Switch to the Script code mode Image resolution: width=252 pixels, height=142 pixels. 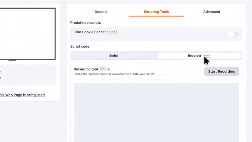point(114,56)
